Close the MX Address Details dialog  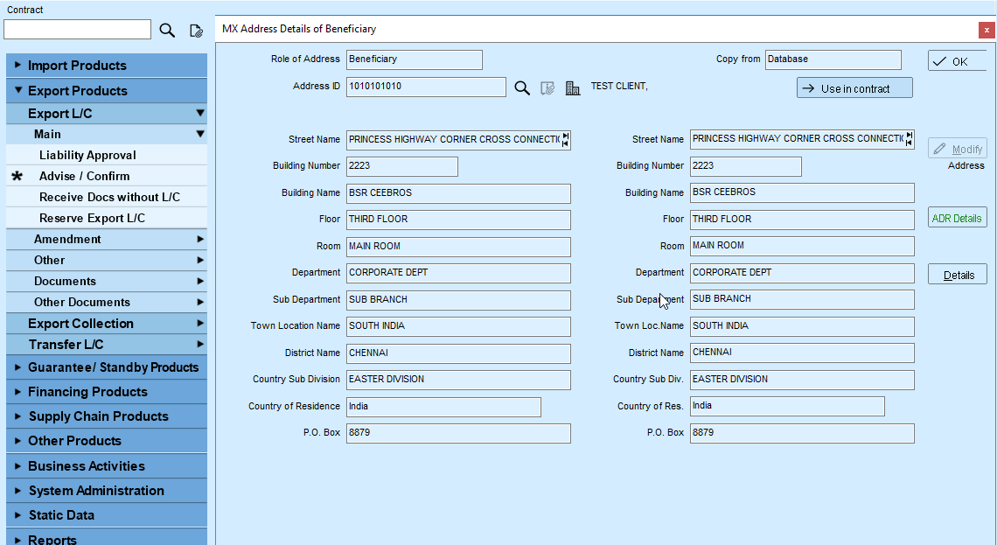[987, 30]
